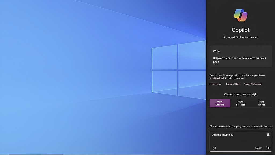Send the message with the arrow icon
Image resolution: width=275 pixels, height=155 pixels.
(x=268, y=148)
